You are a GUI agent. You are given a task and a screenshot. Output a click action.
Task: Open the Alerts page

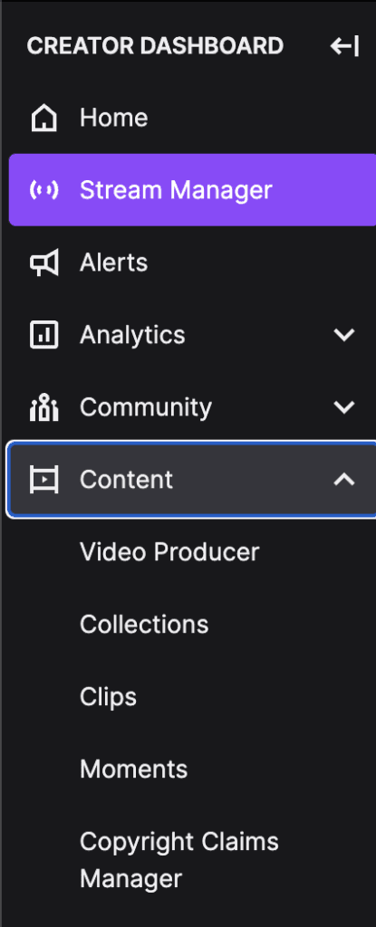click(113, 263)
